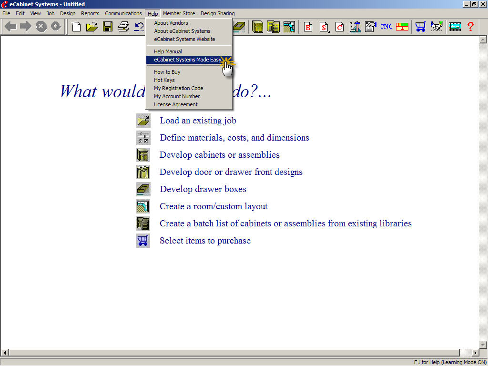Click the red question mark help icon

click(470, 27)
